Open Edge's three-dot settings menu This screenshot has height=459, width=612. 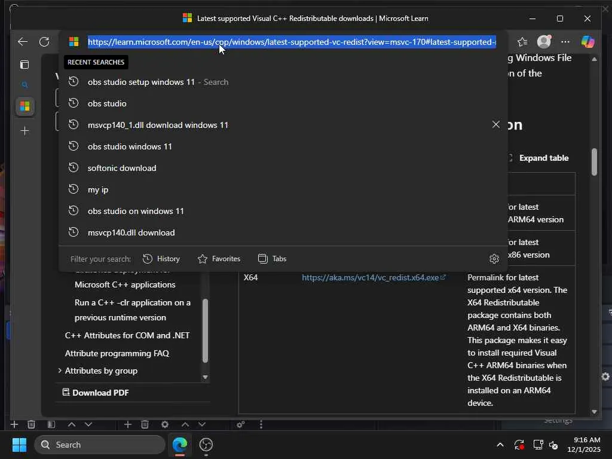pyautogui.click(x=565, y=41)
